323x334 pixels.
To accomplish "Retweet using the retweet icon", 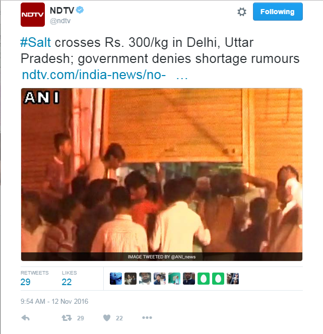I will point(67,318).
